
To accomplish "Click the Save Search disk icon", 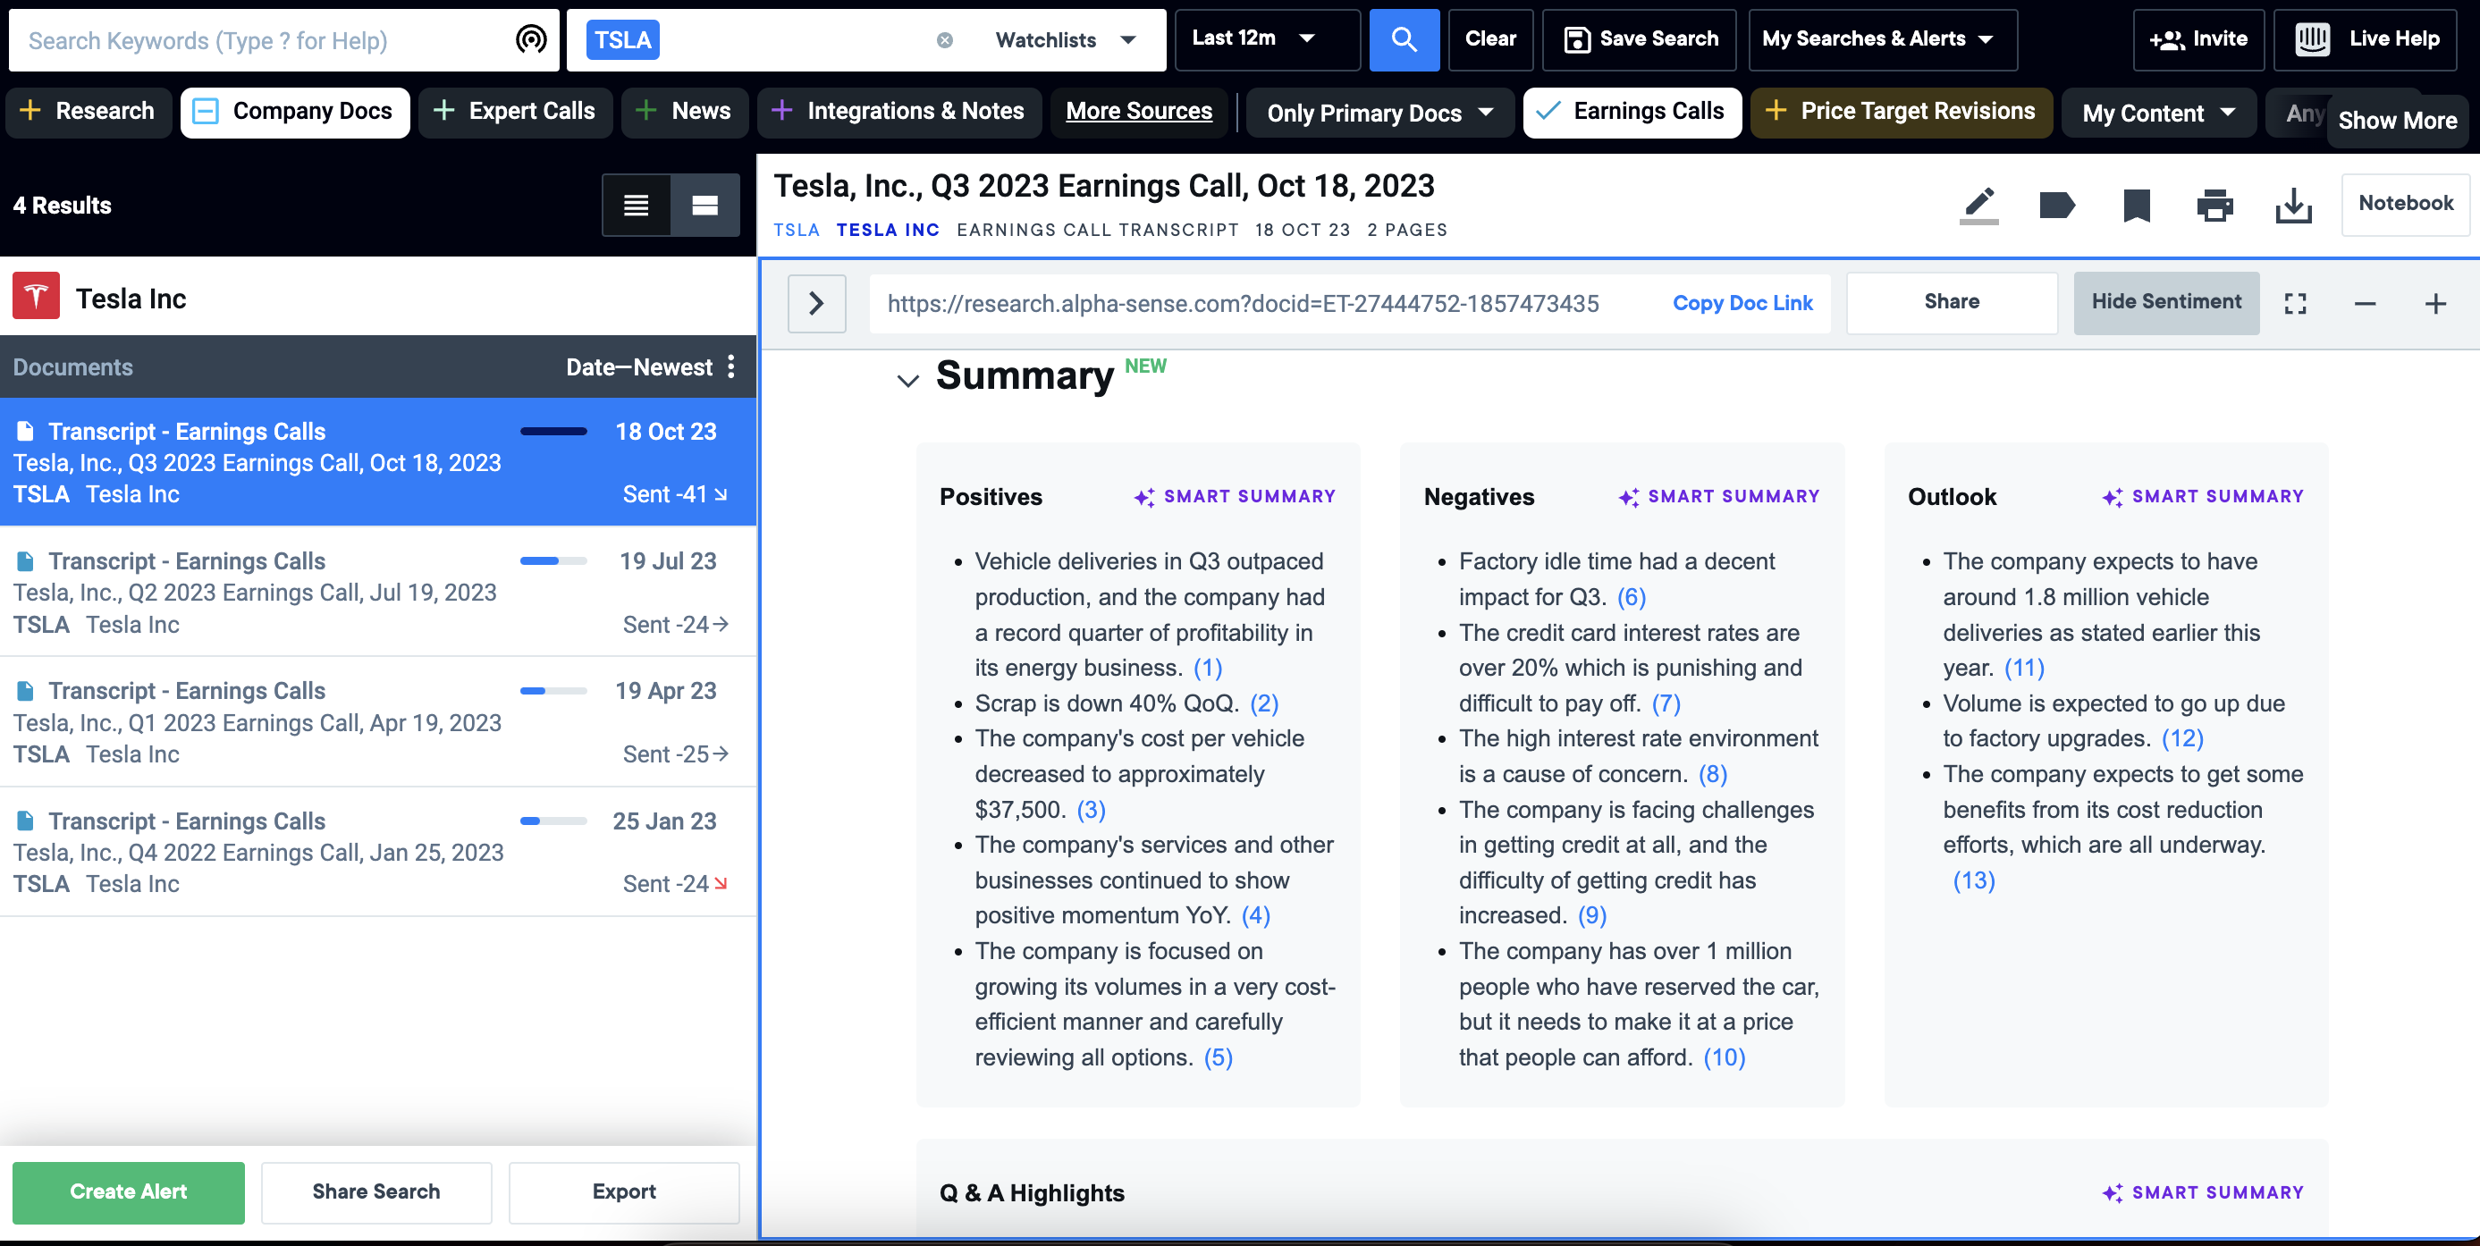I will (x=1577, y=39).
